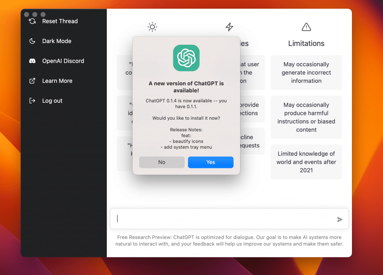Click the Free Research Preview footer text
383x275 pixels.
click(229, 241)
